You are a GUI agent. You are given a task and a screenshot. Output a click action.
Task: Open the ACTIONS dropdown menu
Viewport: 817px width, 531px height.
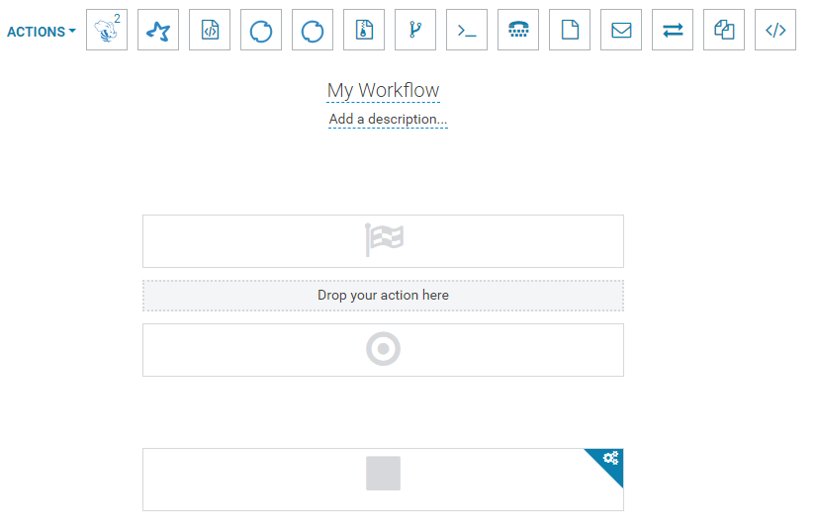[x=42, y=32]
